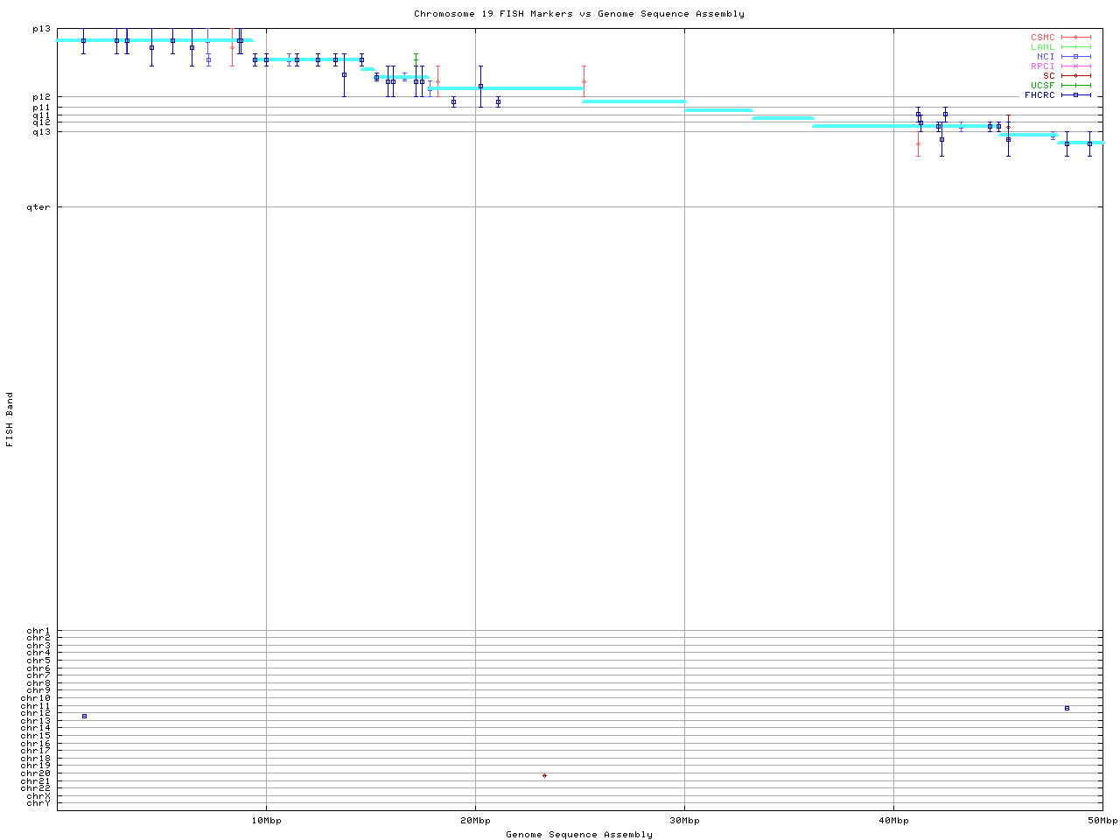Click the 10Mbp x-axis tick label
The width and height of the screenshot is (1120, 840).
click(266, 821)
